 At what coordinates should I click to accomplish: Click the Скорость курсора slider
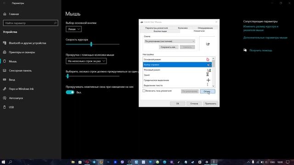pyautogui.click(x=92, y=44)
